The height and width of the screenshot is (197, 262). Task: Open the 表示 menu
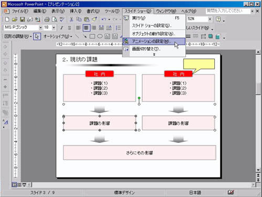(x=58, y=11)
